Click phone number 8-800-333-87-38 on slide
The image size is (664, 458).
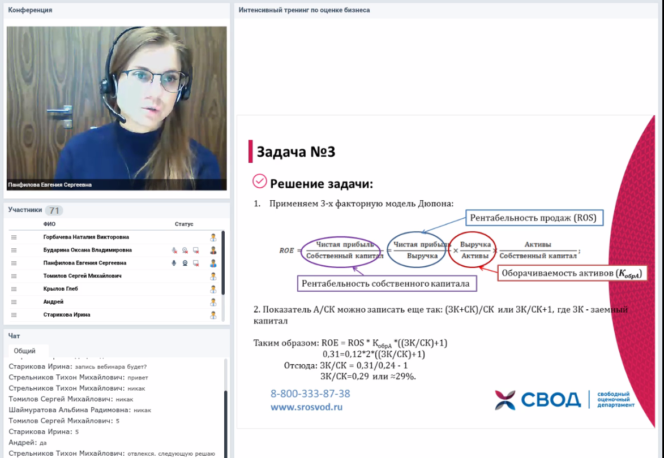[310, 394]
